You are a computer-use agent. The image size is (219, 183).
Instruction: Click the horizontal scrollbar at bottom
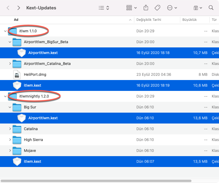click(x=96, y=181)
